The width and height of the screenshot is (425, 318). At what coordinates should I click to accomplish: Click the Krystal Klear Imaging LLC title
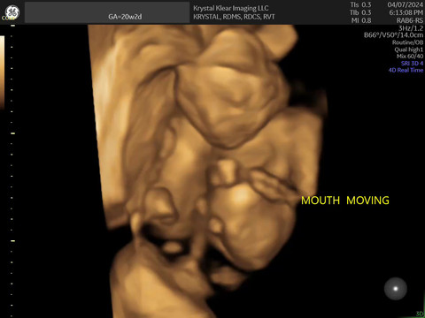231,8
